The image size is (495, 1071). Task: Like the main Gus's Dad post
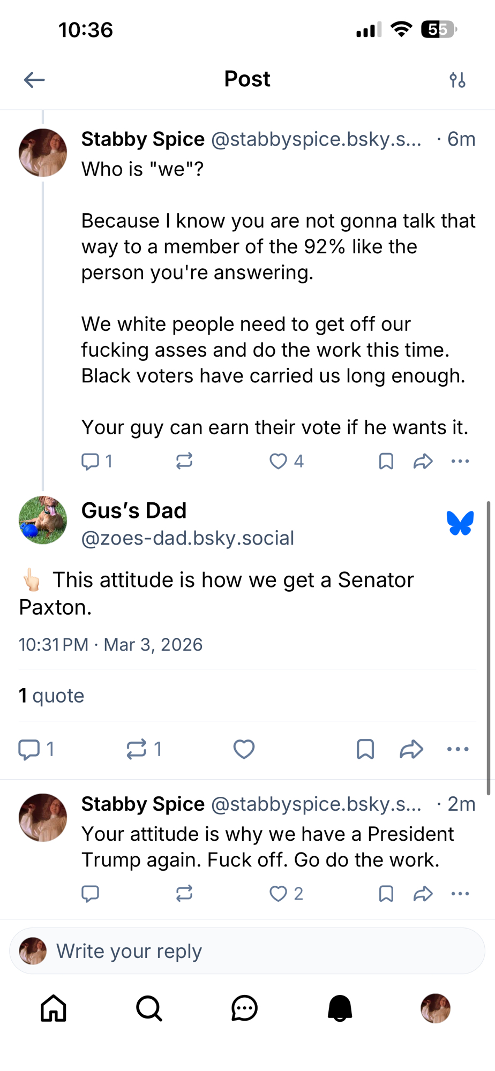pyautogui.click(x=244, y=749)
